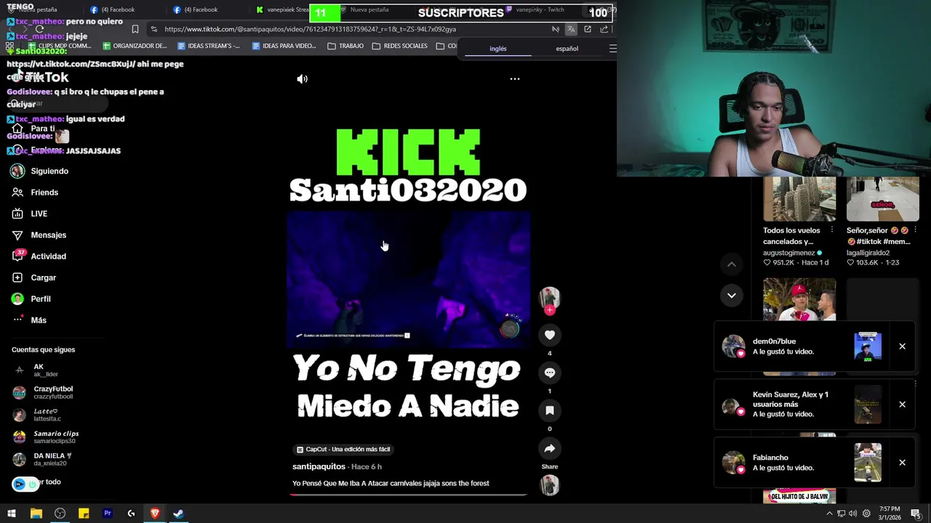Go to previous video with up chevron
Image resolution: width=931 pixels, height=523 pixels.
click(x=731, y=264)
